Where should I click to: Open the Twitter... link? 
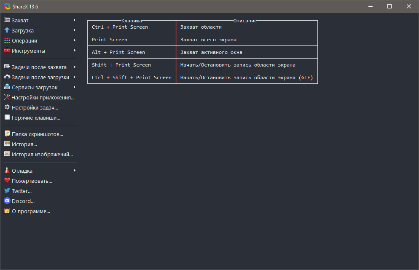(x=40, y=191)
